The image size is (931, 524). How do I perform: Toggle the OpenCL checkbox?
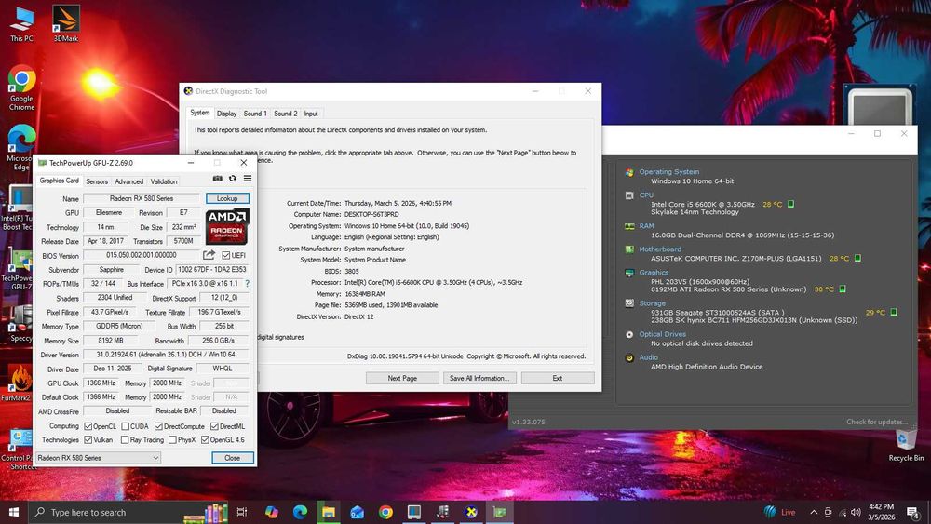[x=88, y=426]
